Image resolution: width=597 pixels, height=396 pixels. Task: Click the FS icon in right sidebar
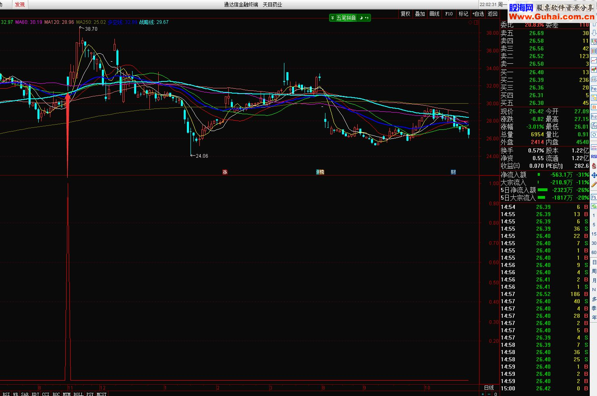594,197
